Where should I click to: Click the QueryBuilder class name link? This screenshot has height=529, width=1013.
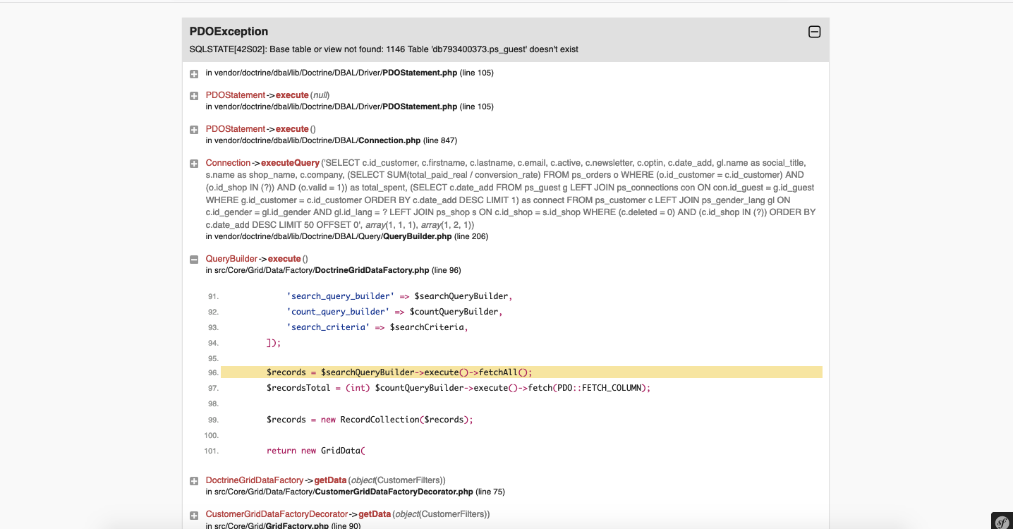pyautogui.click(x=231, y=259)
